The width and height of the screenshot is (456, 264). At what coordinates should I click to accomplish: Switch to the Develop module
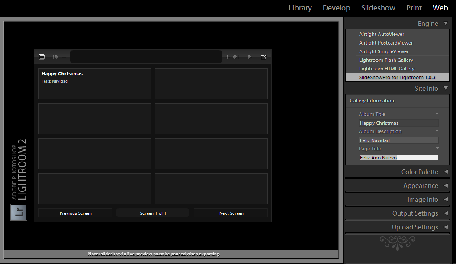pyautogui.click(x=337, y=8)
